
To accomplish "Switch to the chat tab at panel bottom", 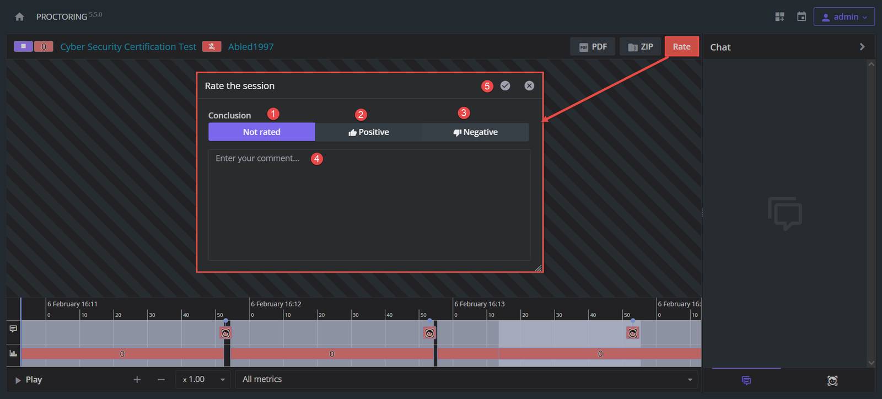I will [746, 381].
